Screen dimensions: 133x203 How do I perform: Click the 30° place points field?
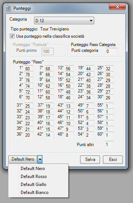[109, 98]
